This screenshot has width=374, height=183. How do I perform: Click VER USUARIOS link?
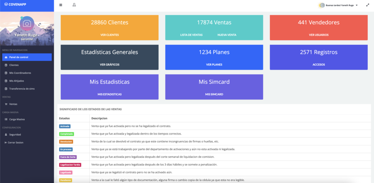[x=319, y=35]
